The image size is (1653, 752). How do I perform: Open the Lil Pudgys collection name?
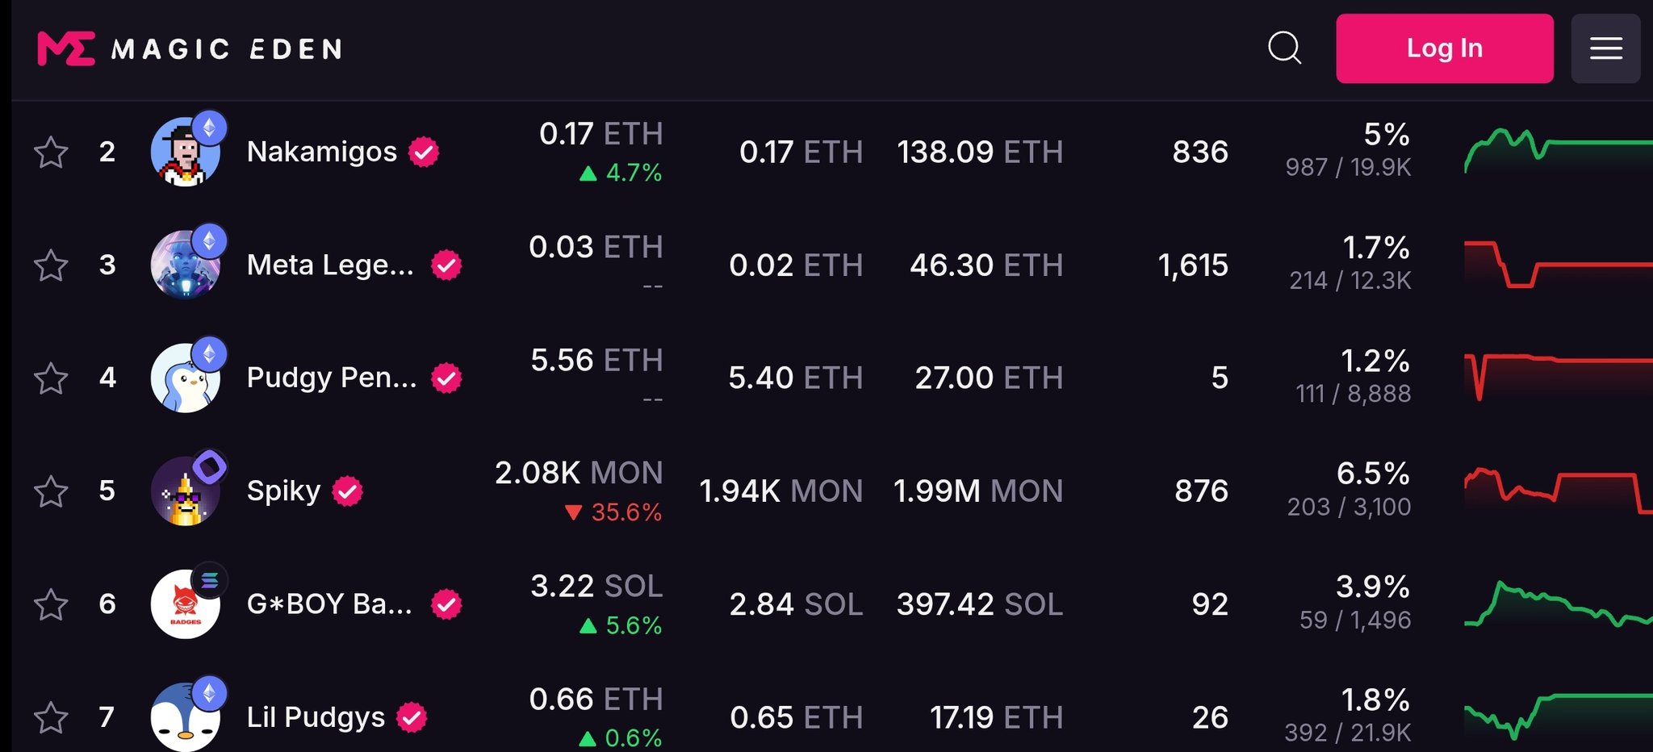point(316,717)
